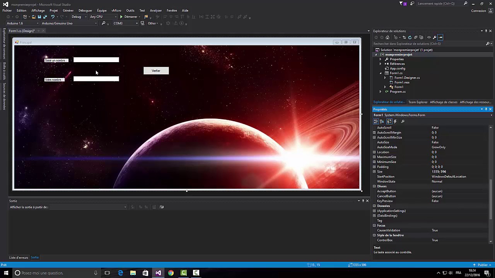Click Properties wrench icon in solution explorer toolbar
Viewport: 495px width, 278px height.
tap(435, 37)
